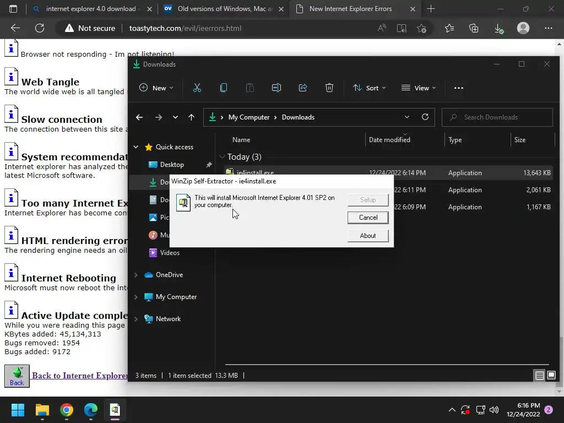This screenshot has height=423, width=564.
Task: Click the Cut scissors icon in Downloads toolbar
Action: tap(197, 88)
